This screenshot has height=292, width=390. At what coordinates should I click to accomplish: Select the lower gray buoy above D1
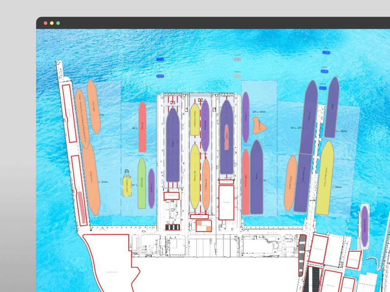tap(238, 76)
